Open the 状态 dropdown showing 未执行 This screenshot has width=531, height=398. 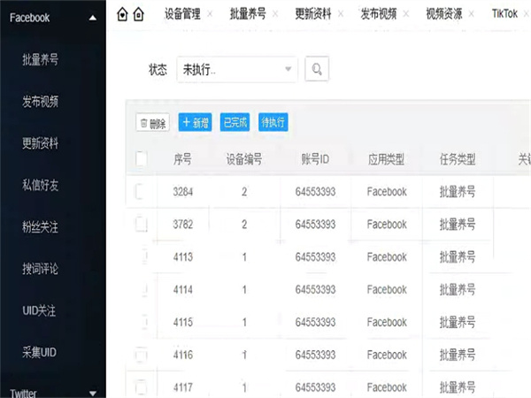(237, 69)
